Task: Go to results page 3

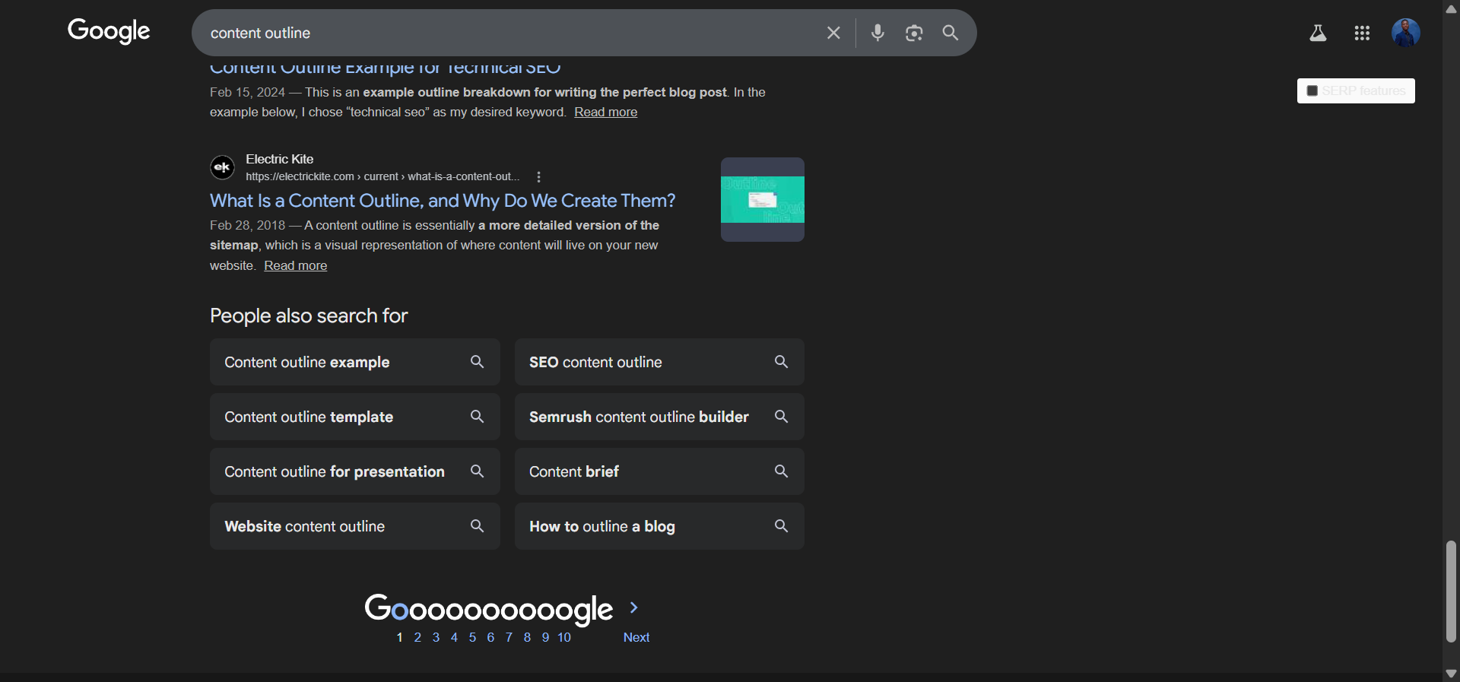Action: click(436, 637)
